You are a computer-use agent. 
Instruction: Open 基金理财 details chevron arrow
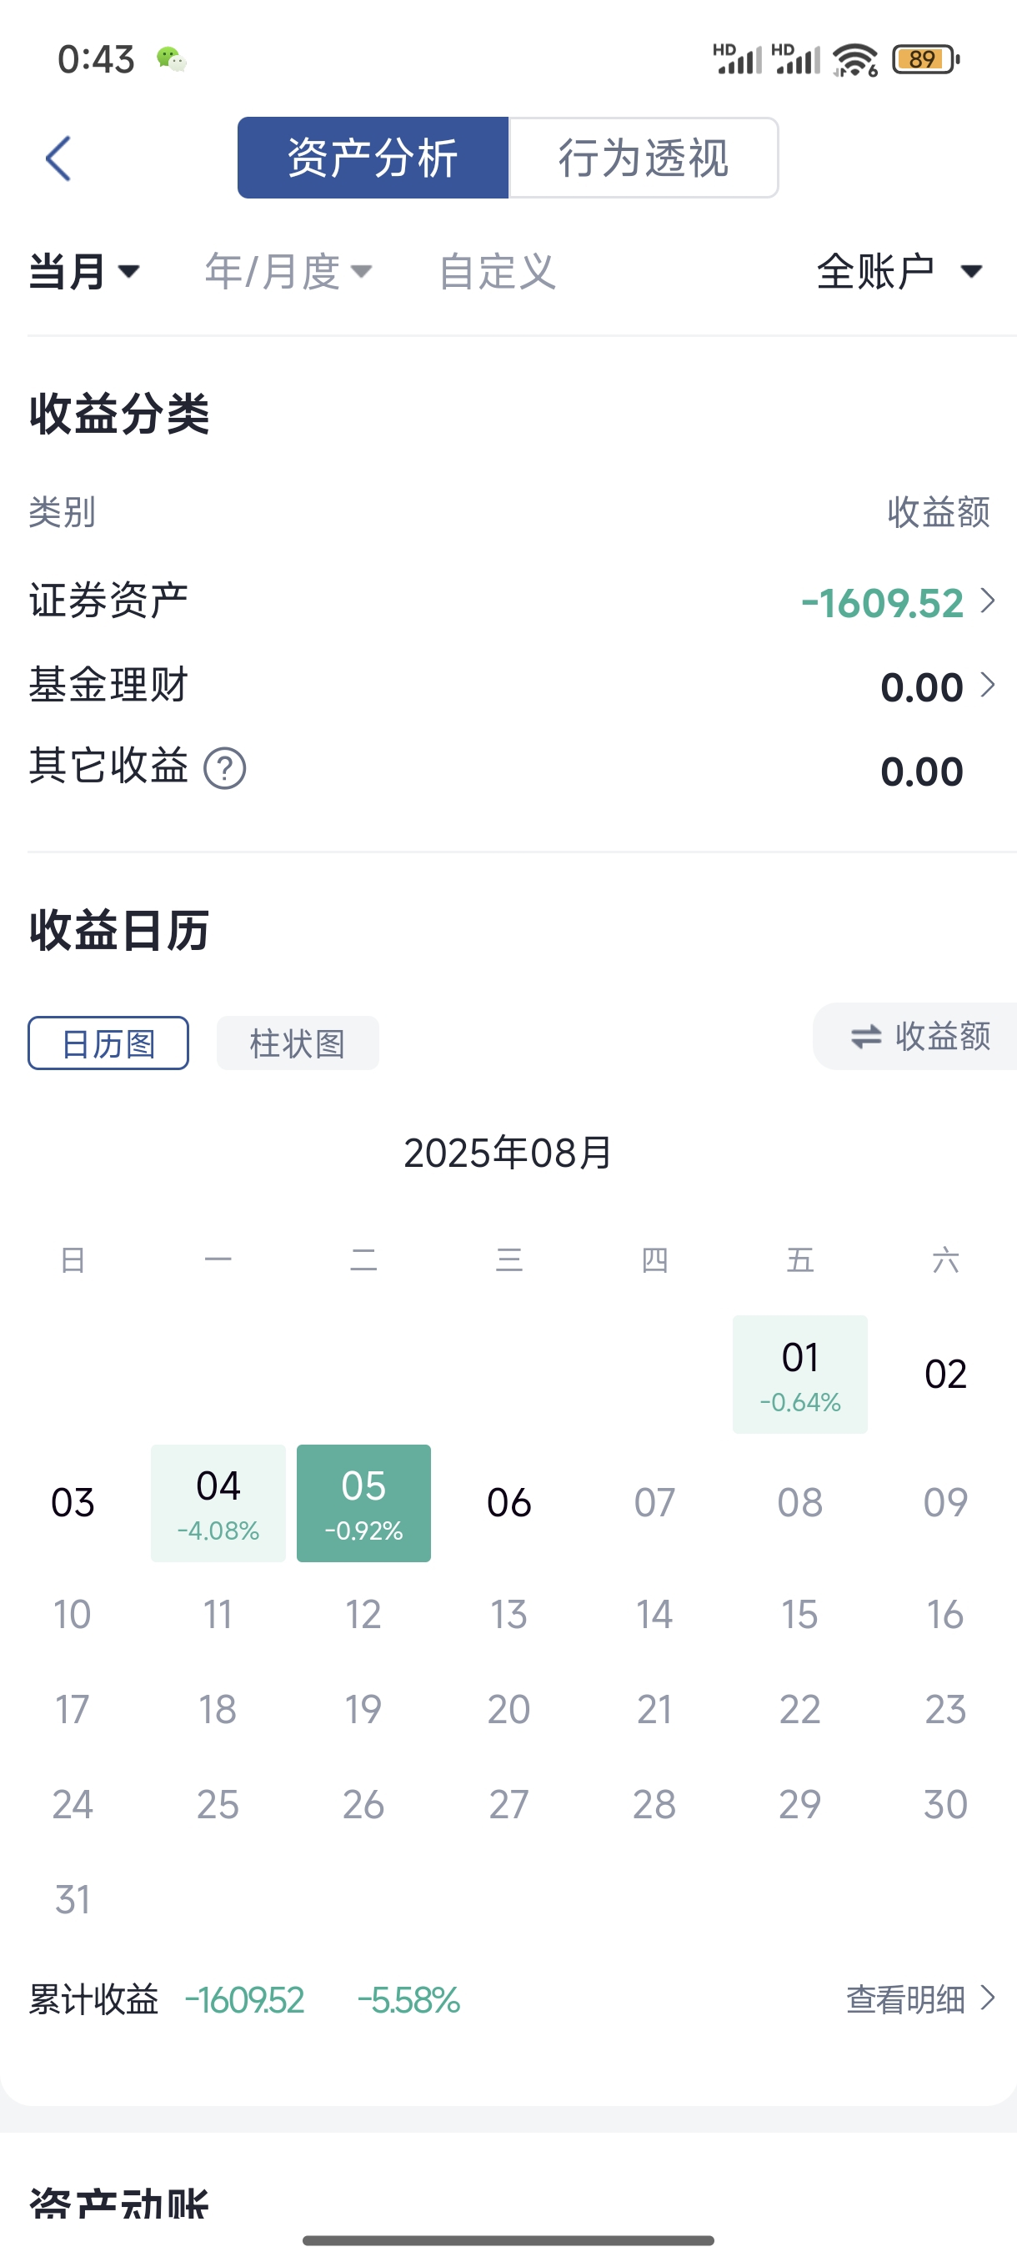click(988, 686)
